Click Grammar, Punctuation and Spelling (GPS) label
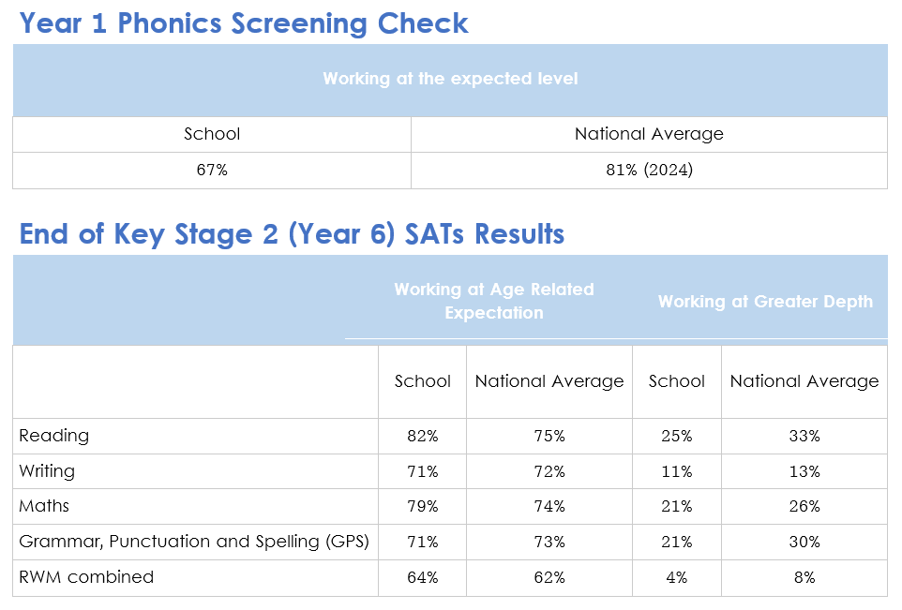This screenshot has height=610, width=902. point(194,542)
